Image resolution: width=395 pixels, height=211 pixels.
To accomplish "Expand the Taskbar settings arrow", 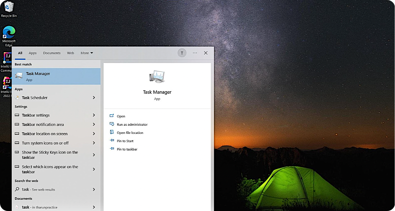I will [x=94, y=115].
